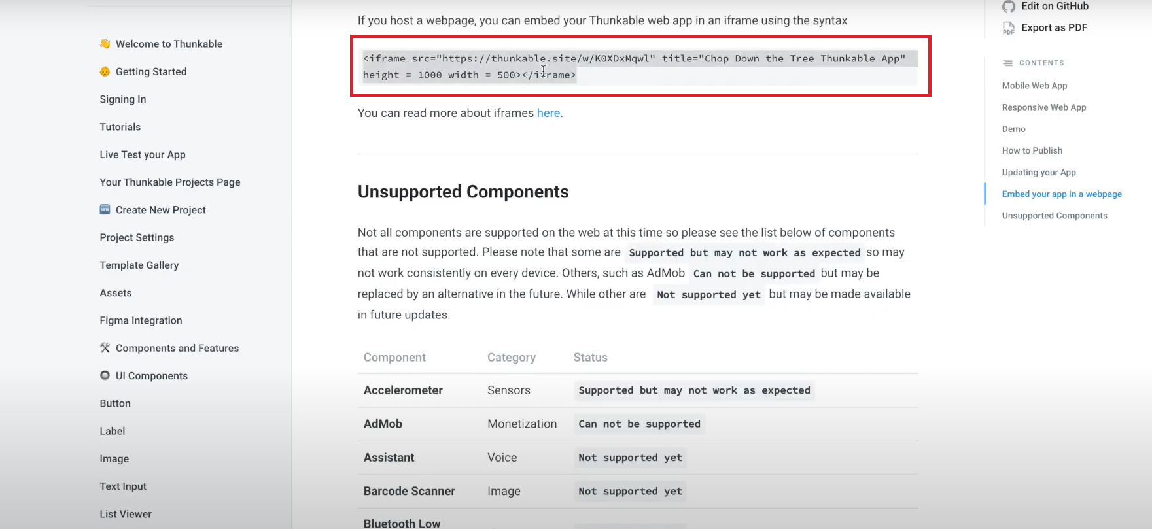Click the PDF icon next to Export as PDF

(1009, 28)
